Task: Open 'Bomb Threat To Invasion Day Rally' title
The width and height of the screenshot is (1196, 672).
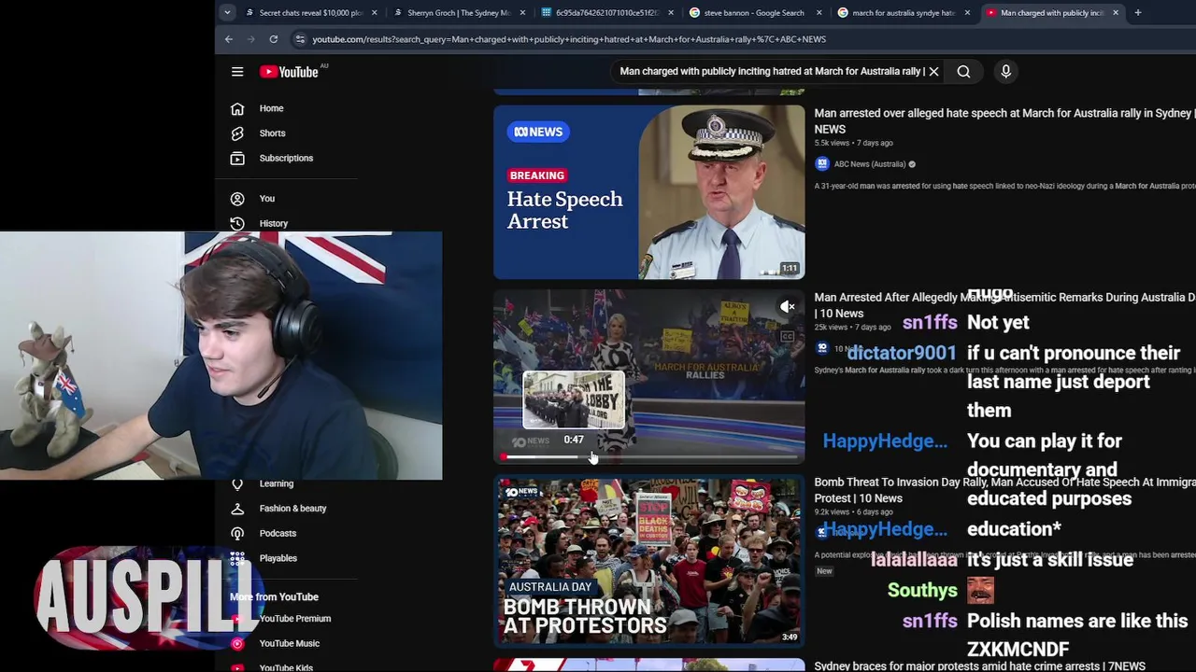Action: (x=1004, y=490)
